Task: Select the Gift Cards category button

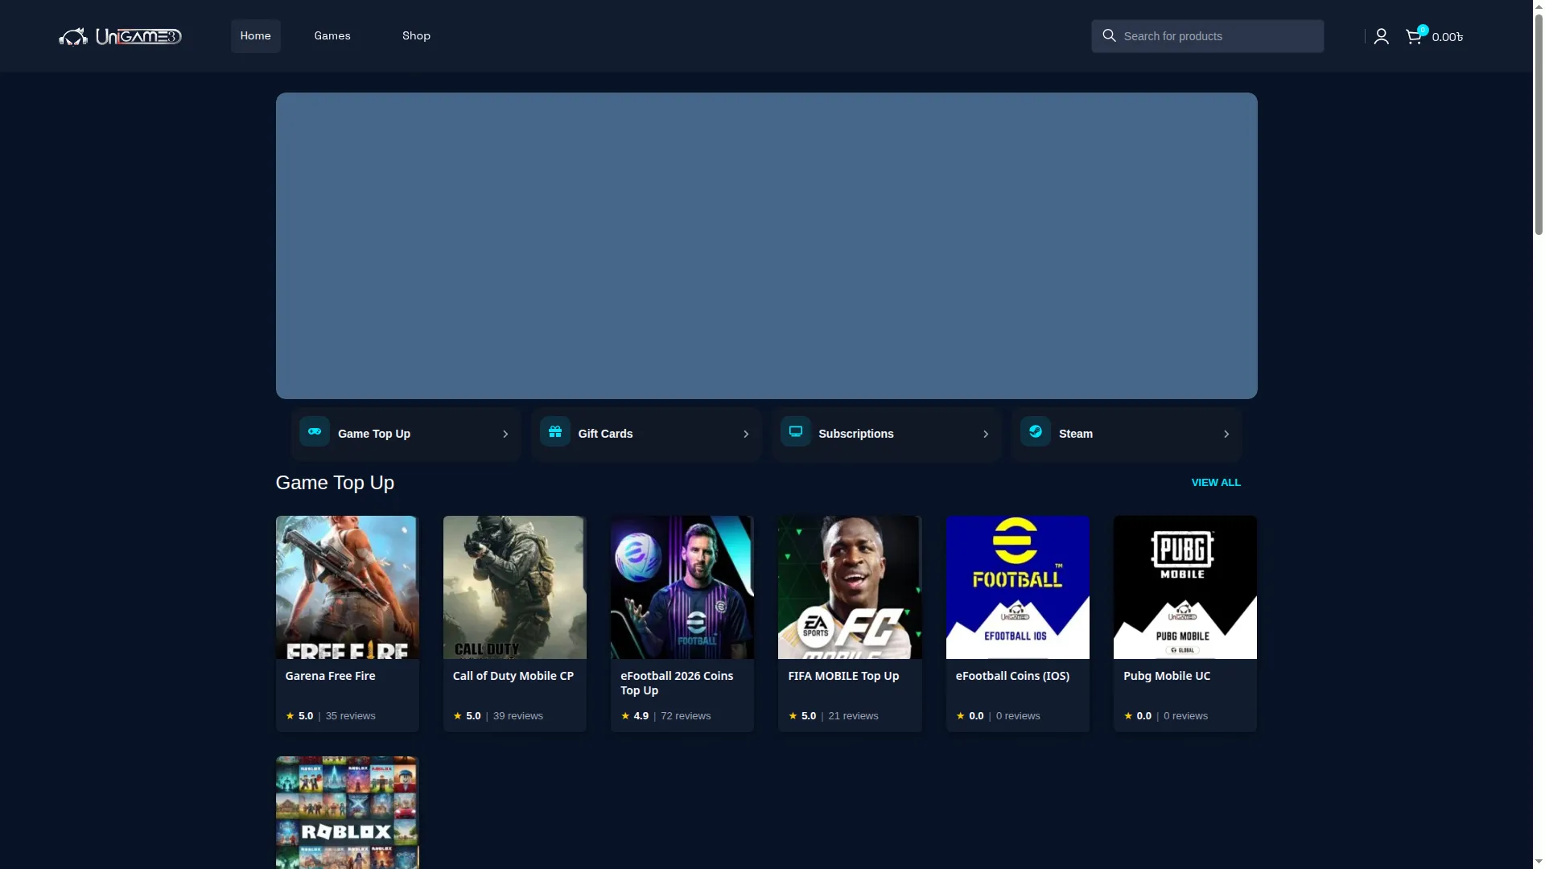Action: click(646, 434)
